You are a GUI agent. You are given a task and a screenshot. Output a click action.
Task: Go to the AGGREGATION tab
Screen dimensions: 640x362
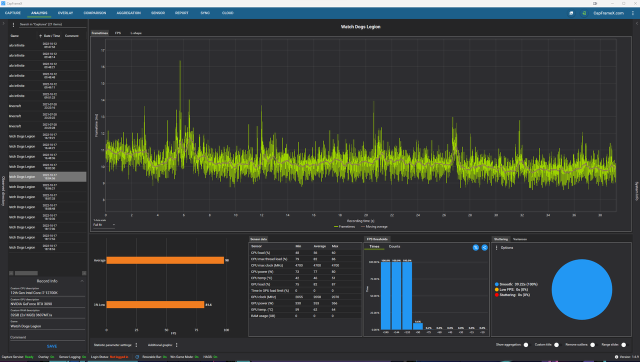pos(128,13)
